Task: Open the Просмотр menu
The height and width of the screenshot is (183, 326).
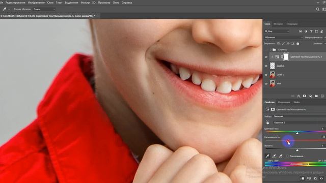Action: (x=104, y=3)
